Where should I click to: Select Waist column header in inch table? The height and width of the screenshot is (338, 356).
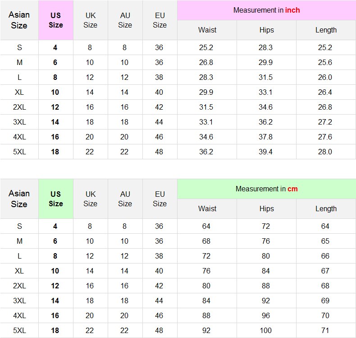[207, 30]
